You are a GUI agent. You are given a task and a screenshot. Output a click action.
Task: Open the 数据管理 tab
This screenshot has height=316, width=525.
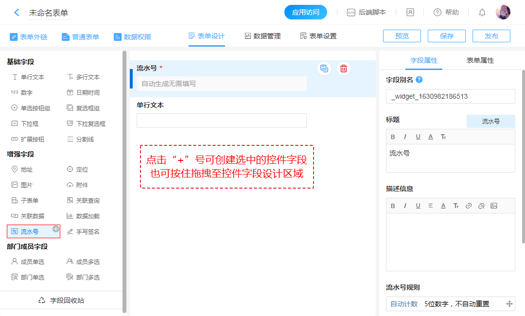pyautogui.click(x=262, y=36)
